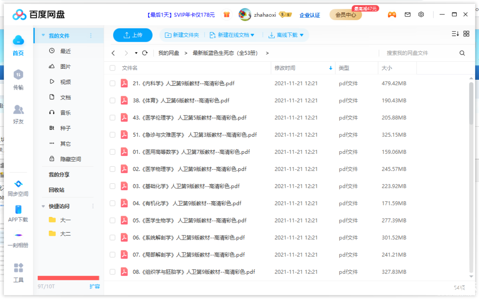
Task: Refresh the file list
Action: (x=145, y=53)
